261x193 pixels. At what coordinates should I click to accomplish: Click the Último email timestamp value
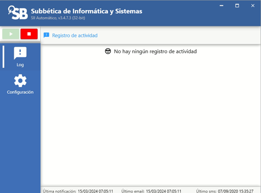pyautogui.click(x=163, y=191)
